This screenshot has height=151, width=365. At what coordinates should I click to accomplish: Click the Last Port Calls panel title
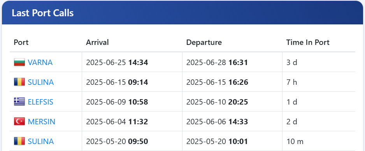[42, 13]
